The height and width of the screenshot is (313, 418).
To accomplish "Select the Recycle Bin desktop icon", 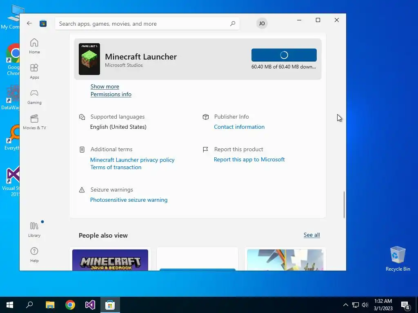I will click(398, 259).
